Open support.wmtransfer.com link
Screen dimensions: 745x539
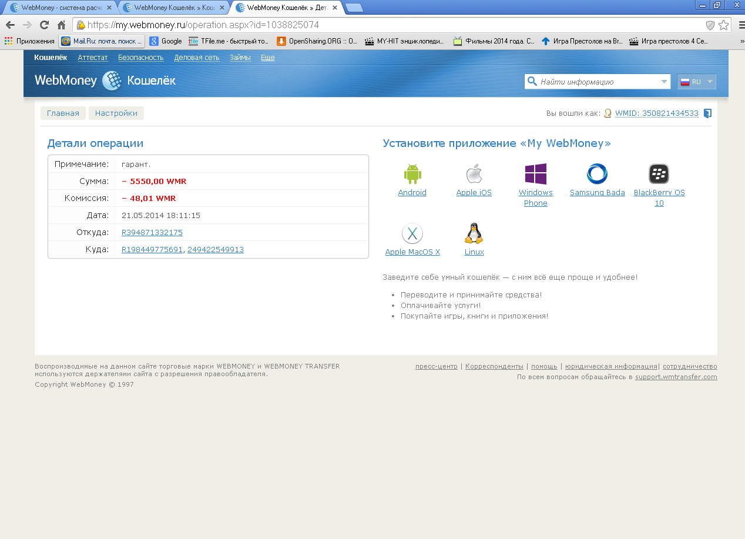pos(676,377)
